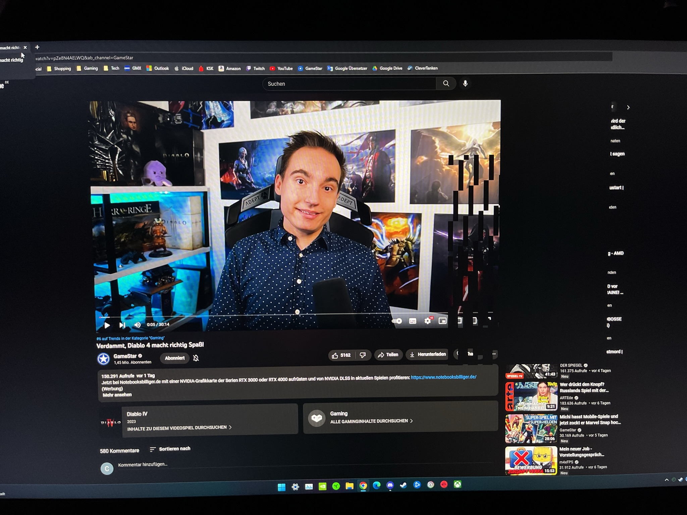Screen dimensions: 687x515
Task: Open the notebooksbilliger.de link in description
Action: (x=443, y=377)
